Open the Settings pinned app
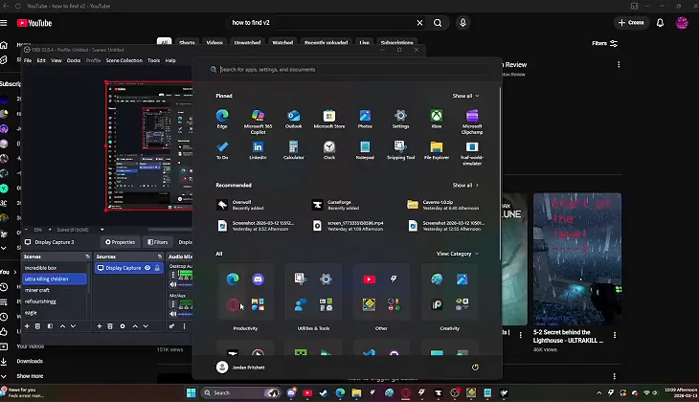 (400, 117)
